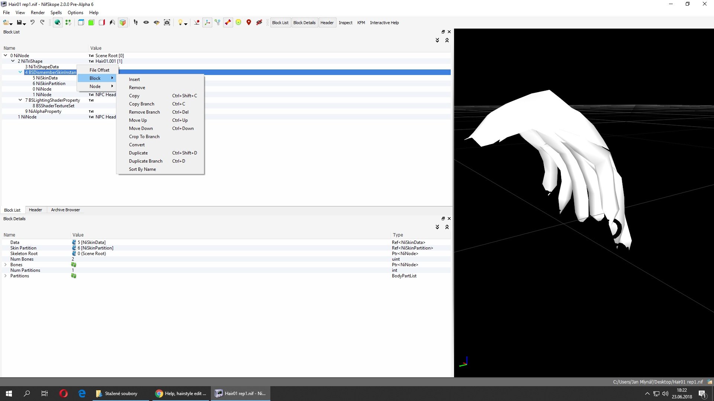714x401 pixels.
Task: Select the green cube front view icon
Action: coord(91,23)
